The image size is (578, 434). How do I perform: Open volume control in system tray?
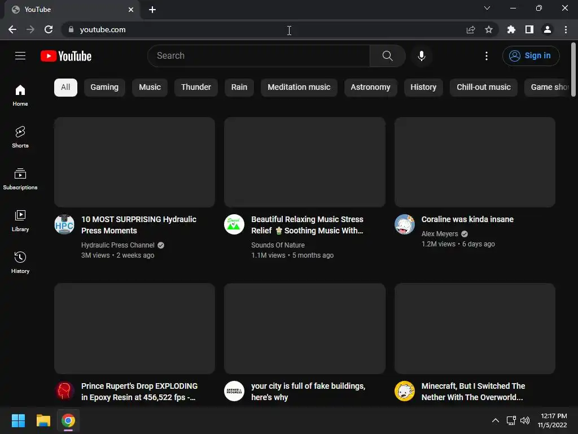coord(525,420)
